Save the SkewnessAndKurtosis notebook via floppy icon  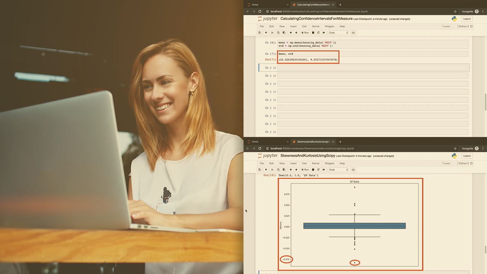click(260, 170)
